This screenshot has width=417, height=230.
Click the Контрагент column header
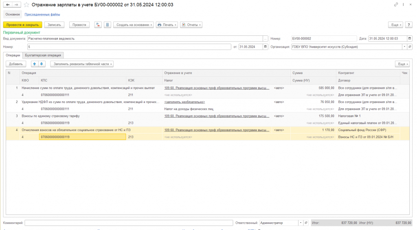(368, 73)
